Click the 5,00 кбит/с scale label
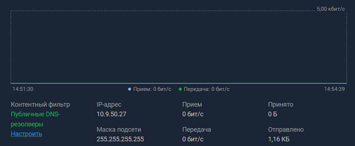Viewport: 355px width, 146px height. click(x=331, y=9)
